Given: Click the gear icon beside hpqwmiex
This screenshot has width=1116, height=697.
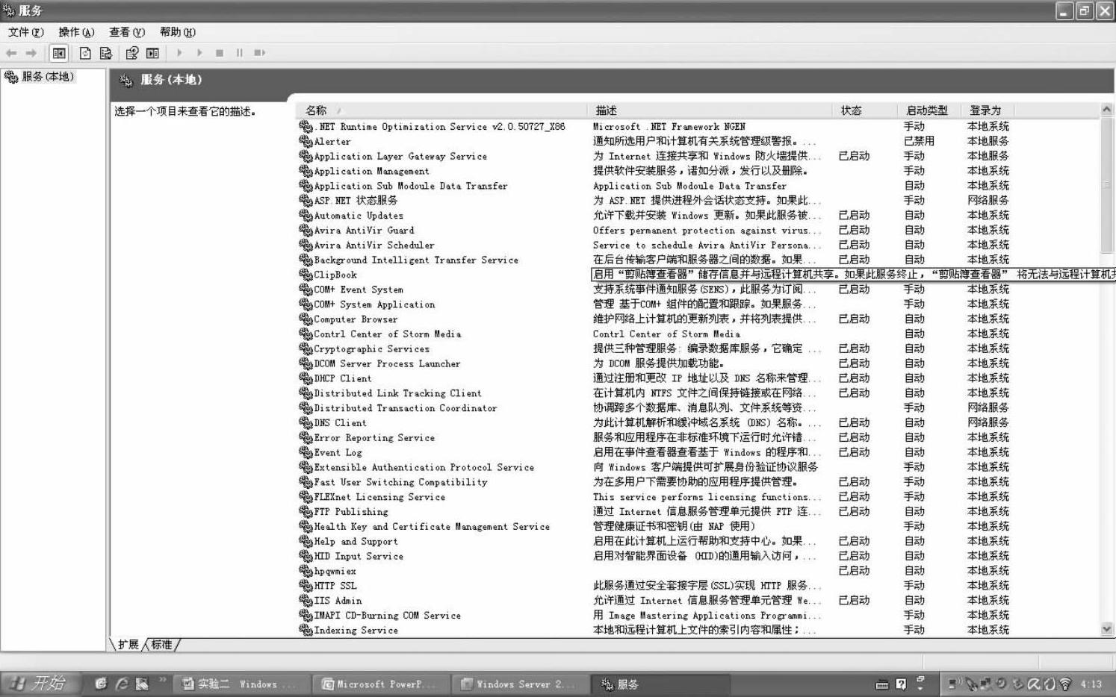Looking at the screenshot, I should tap(306, 571).
